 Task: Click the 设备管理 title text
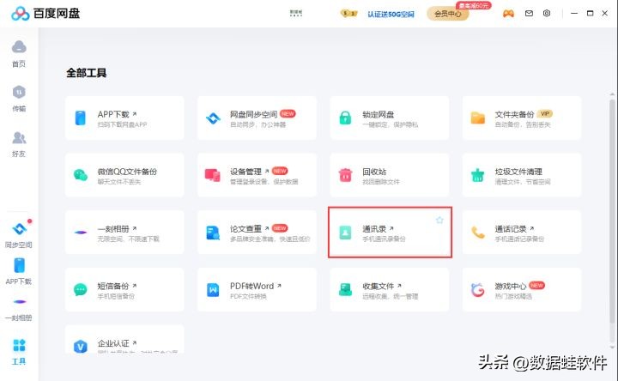245,172
